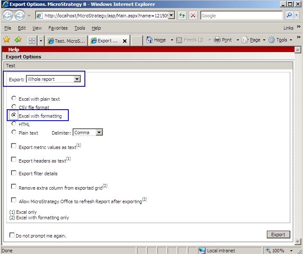This screenshot has height=254, width=303.
Task: Open the Favorites menu
Action: click(x=58, y=28)
